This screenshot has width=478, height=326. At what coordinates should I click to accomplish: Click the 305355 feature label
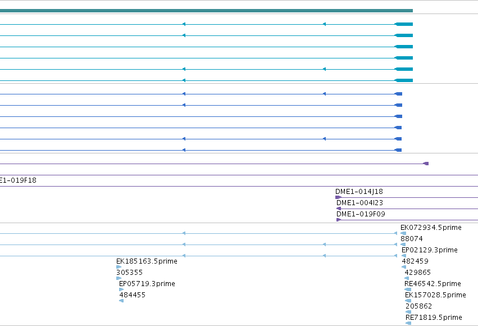tap(129, 273)
